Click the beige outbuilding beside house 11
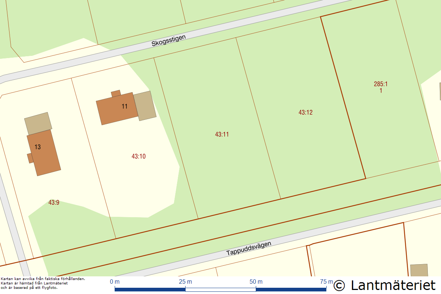This screenshot has width=441, height=294. pos(145,106)
